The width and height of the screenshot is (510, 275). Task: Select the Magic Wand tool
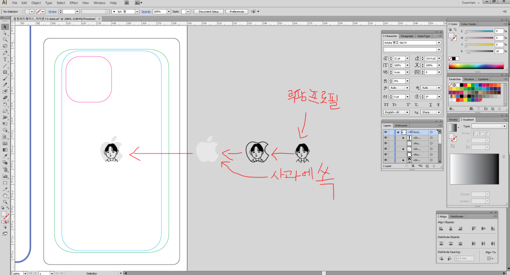[5, 40]
